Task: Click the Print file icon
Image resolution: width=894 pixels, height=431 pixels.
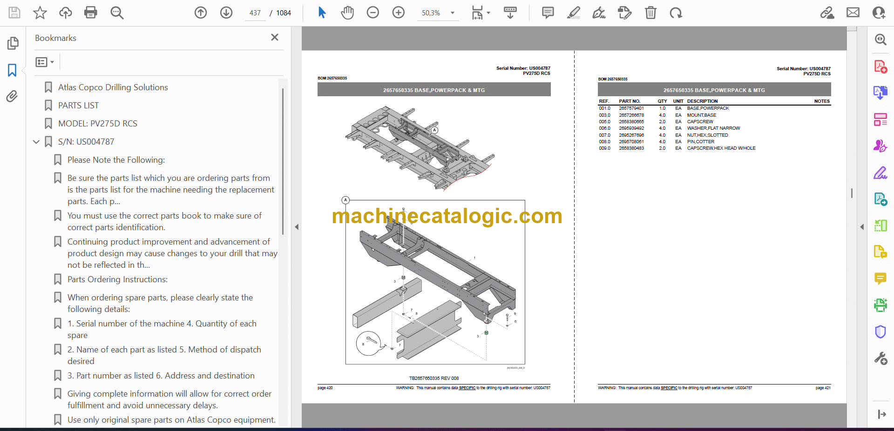Action: click(90, 13)
